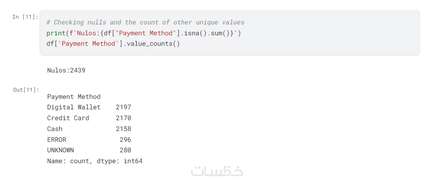Select the Digital Wallet row label
Image resolution: width=434 pixels, height=180 pixels.
click(74, 107)
